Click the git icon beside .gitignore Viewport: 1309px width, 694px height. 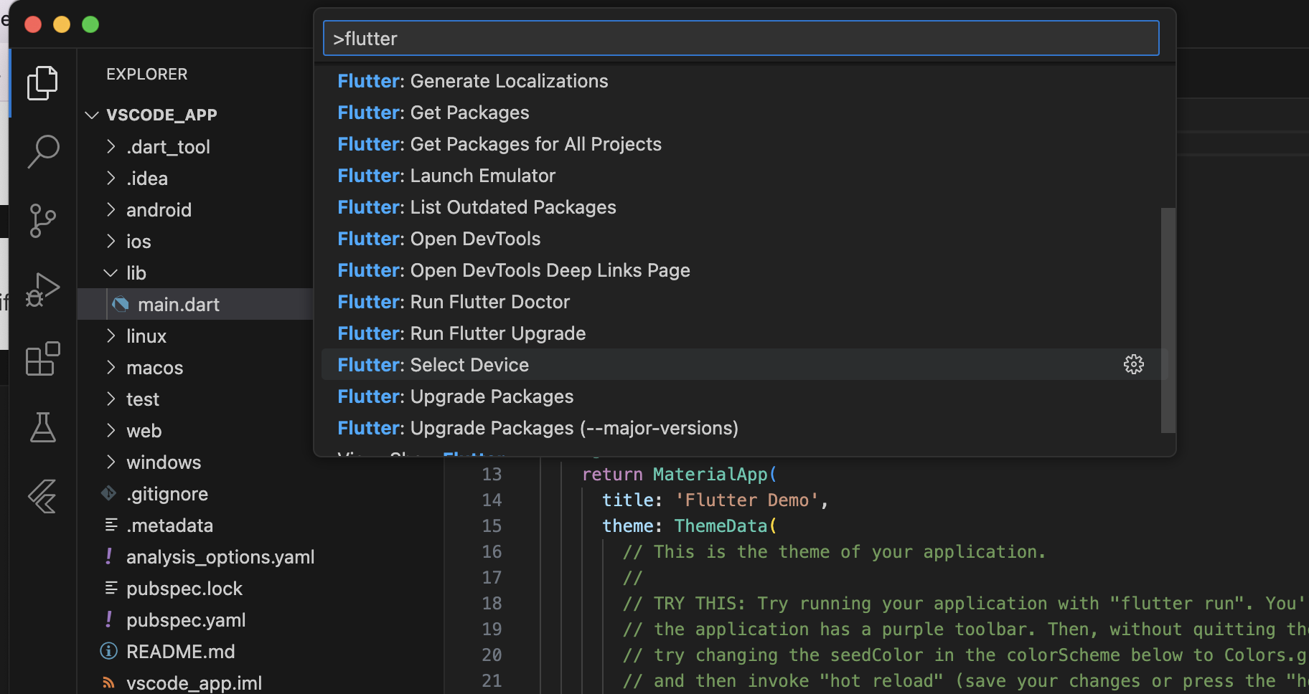tap(108, 493)
